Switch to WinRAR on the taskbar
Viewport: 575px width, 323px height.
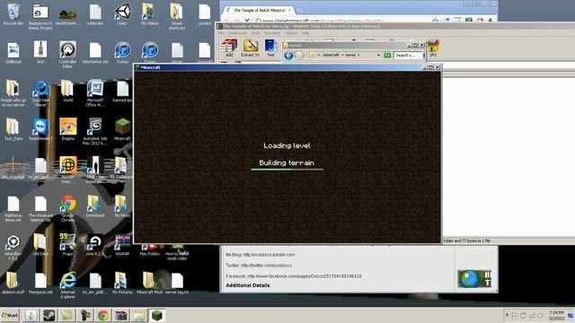[x=121, y=315]
